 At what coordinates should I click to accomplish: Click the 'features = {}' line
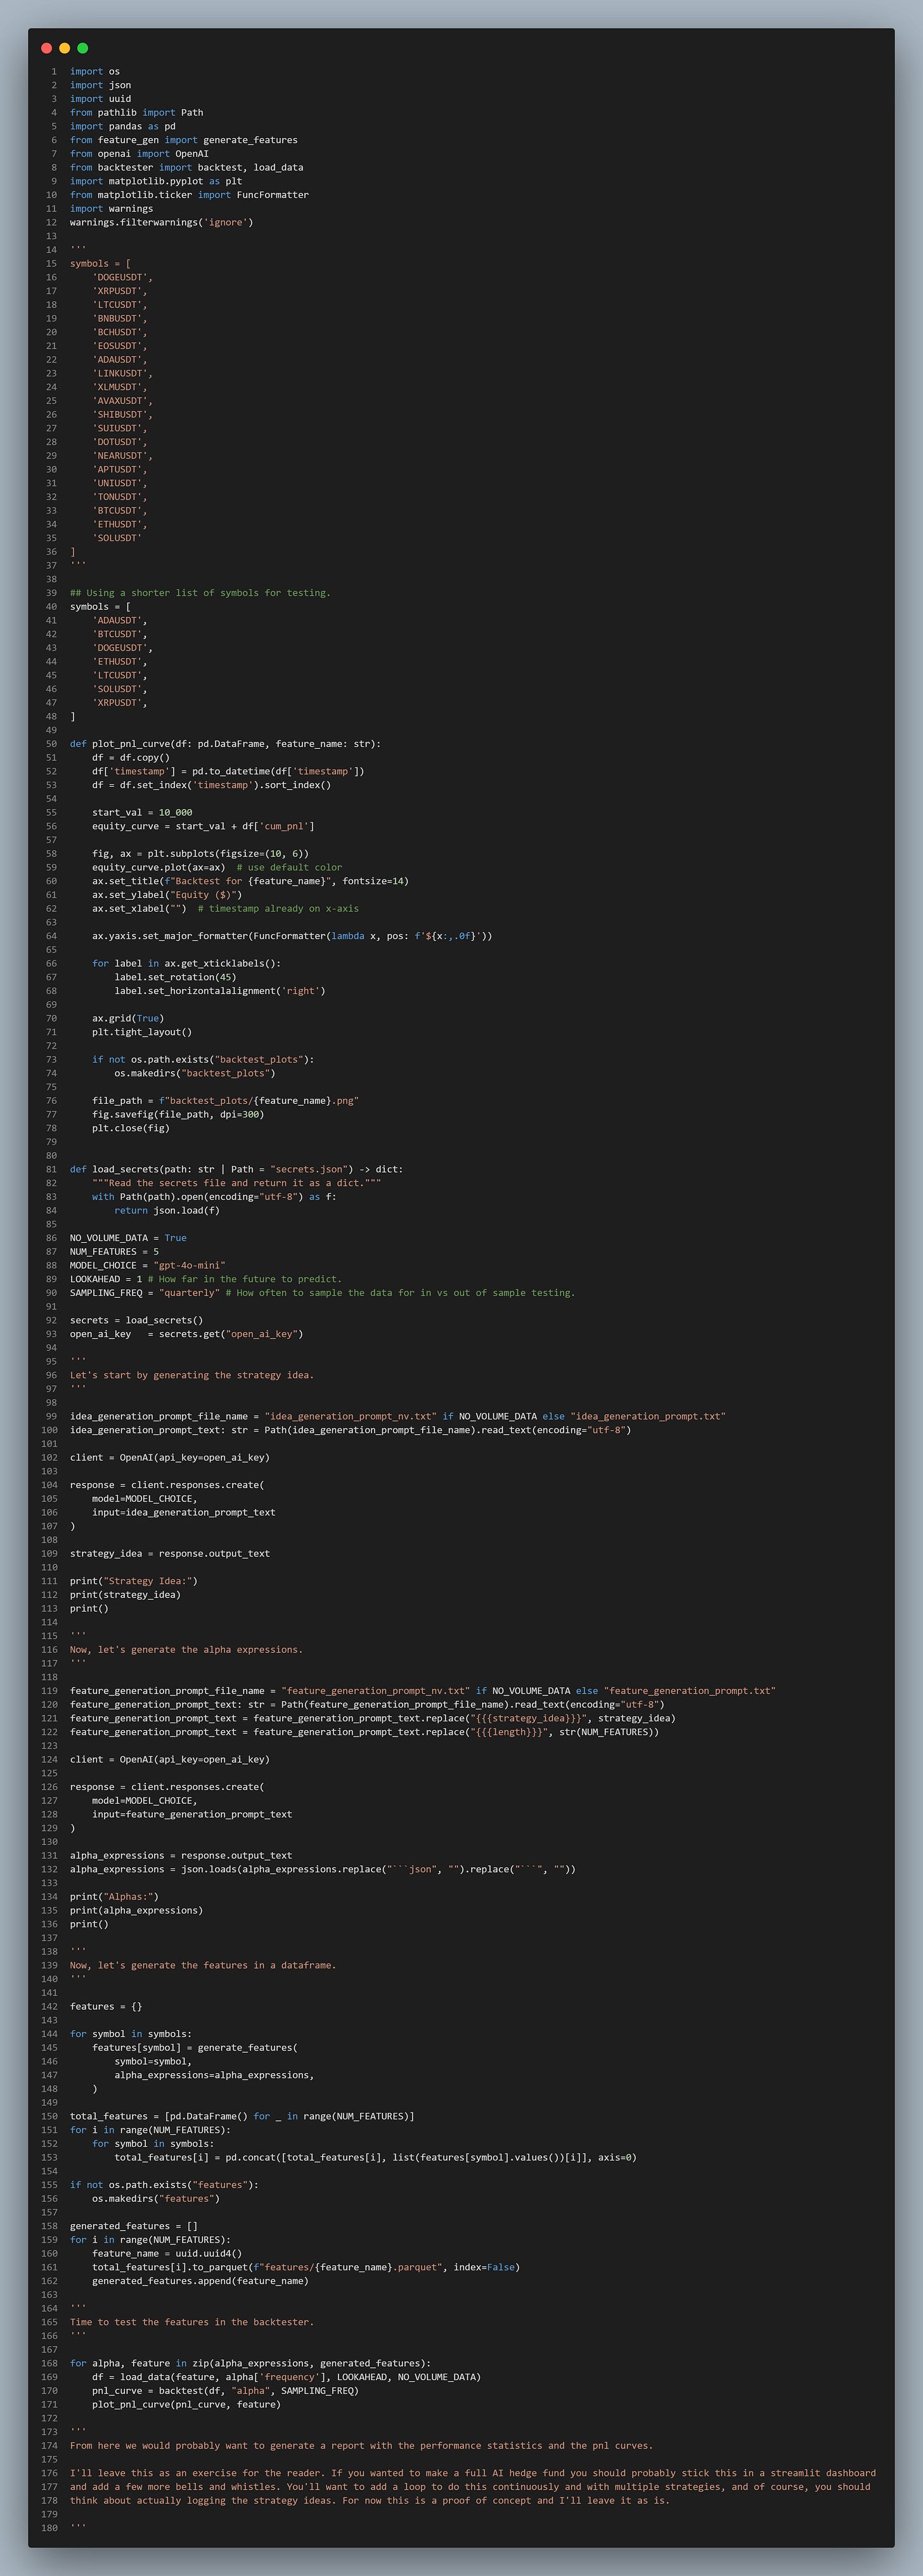(x=106, y=2006)
